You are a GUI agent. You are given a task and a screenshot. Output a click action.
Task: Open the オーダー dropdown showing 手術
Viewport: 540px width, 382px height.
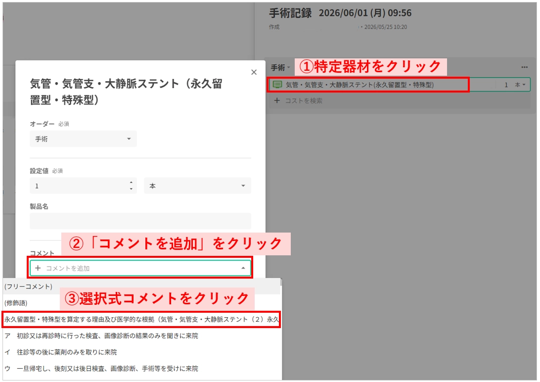click(83, 139)
